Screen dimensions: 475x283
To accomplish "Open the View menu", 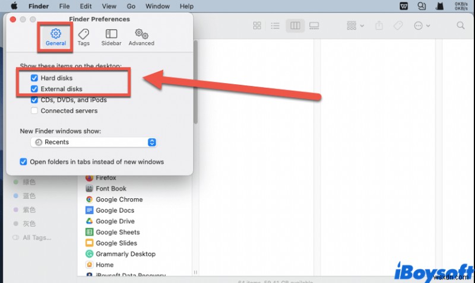I will coord(109,6).
